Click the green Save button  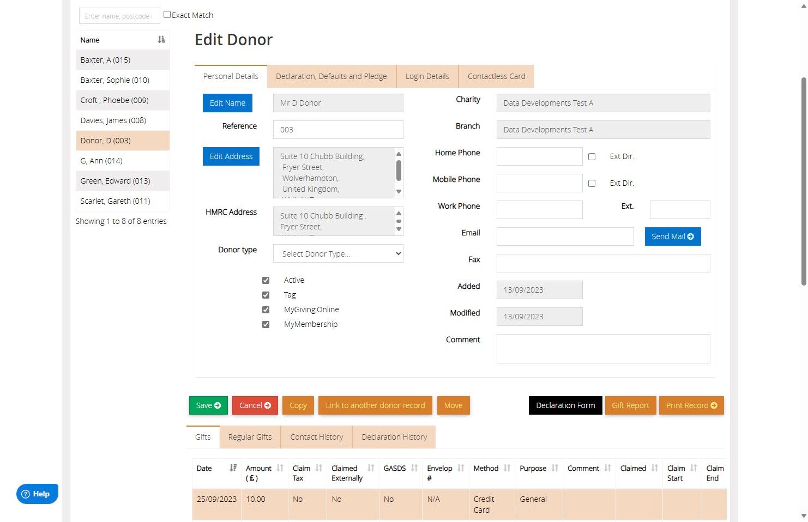[208, 405]
